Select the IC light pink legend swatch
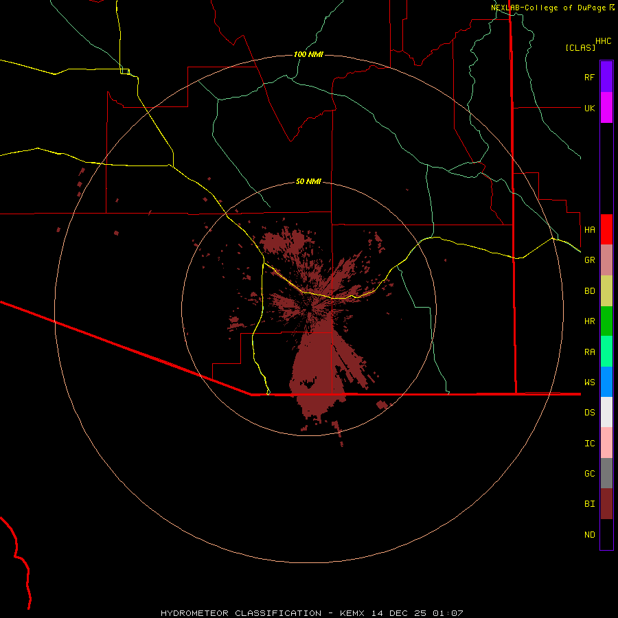The height and width of the screenshot is (618, 618). pos(606,443)
